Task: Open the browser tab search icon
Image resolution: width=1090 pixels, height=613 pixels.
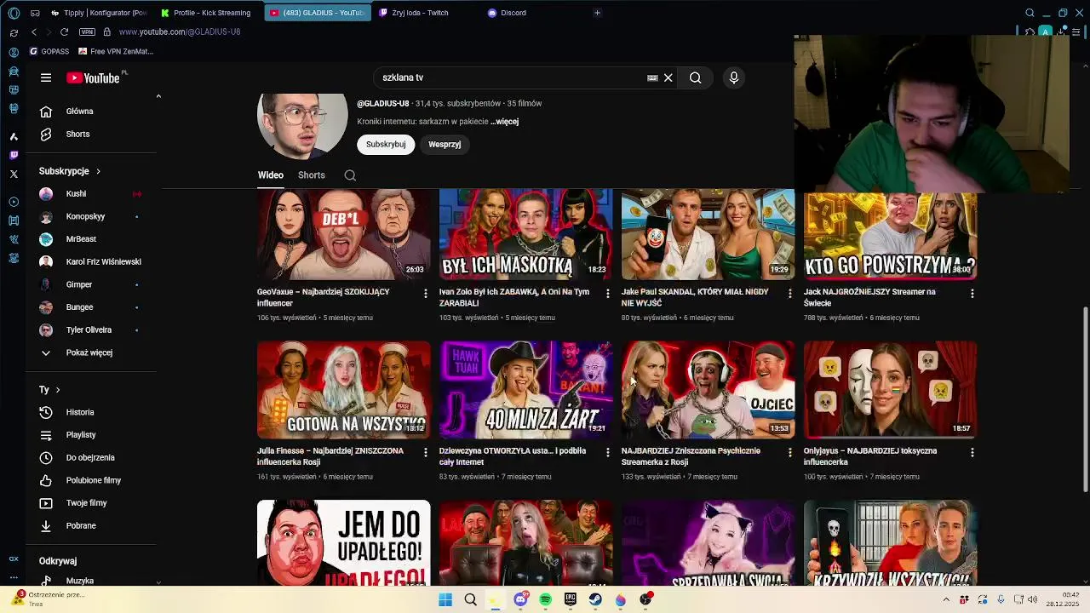Action: click(x=1030, y=13)
